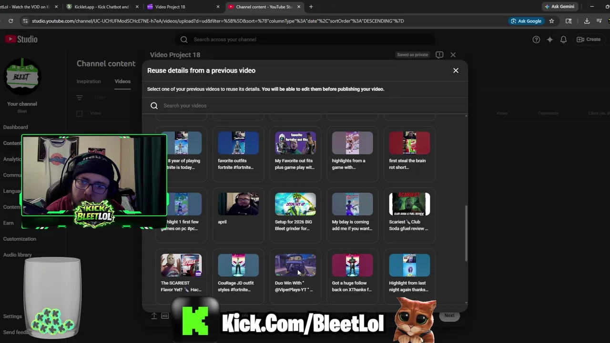Switch to 'Watch the VOD' browser tab
610x343 pixels.
click(29, 7)
